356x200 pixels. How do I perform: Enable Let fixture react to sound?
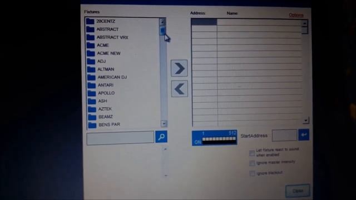point(252,153)
